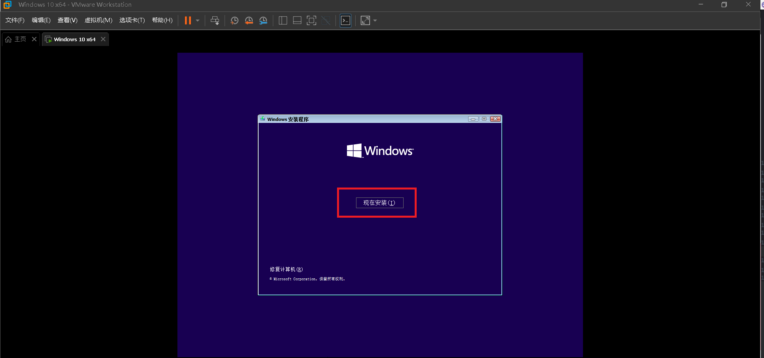
Task: Take a snapshot of the VM
Action: 234,21
